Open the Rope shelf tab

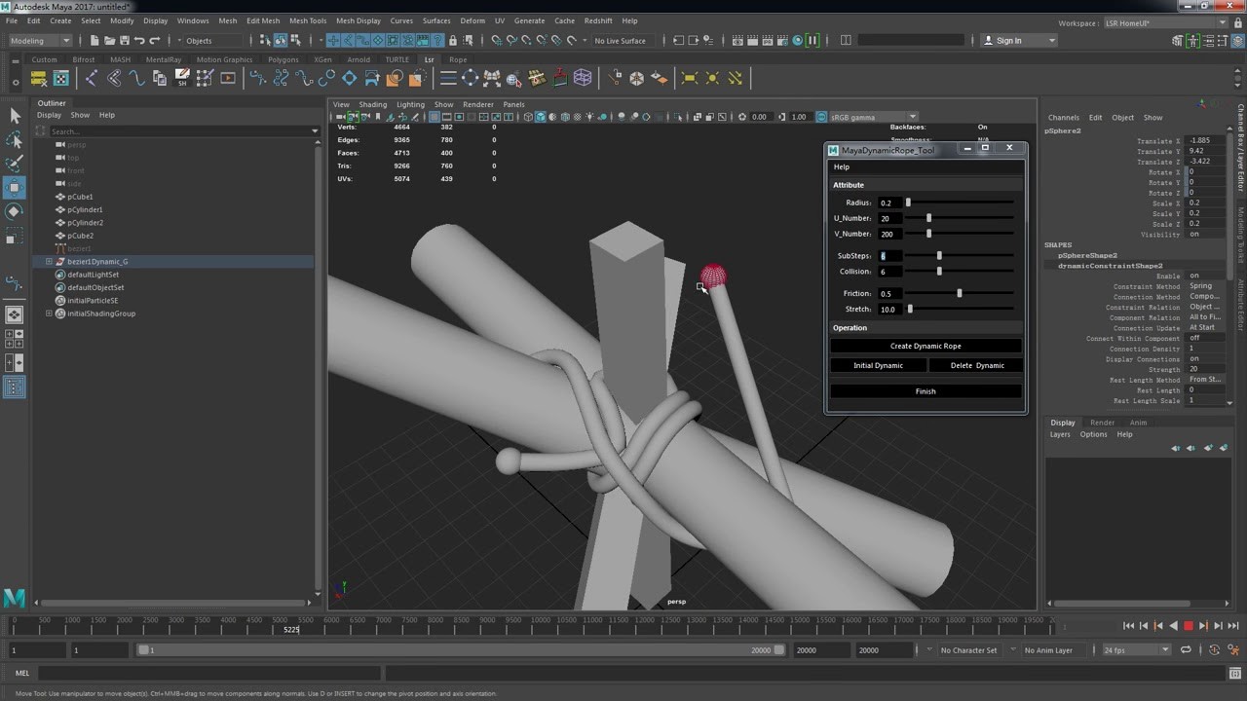click(458, 59)
